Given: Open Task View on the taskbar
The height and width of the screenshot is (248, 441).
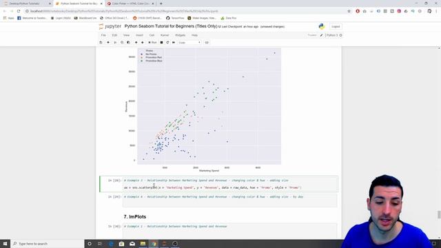Looking at the screenshot, I should coord(100,243).
